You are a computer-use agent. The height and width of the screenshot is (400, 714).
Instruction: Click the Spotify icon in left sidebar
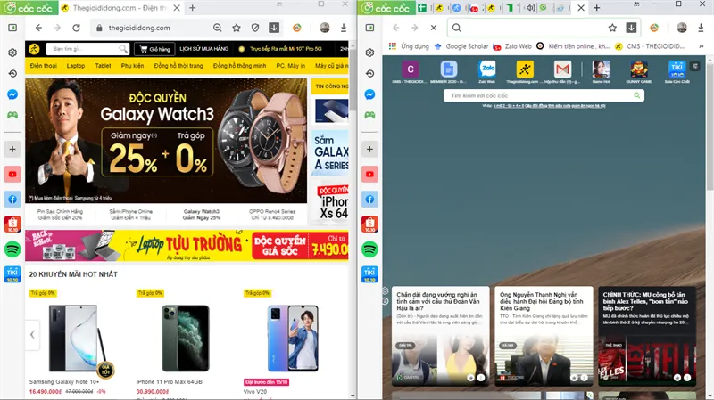pos(13,249)
